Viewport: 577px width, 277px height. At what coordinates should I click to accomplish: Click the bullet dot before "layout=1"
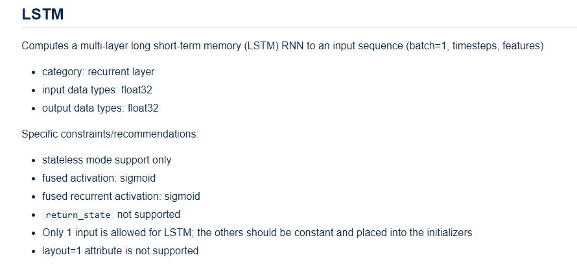(x=34, y=251)
